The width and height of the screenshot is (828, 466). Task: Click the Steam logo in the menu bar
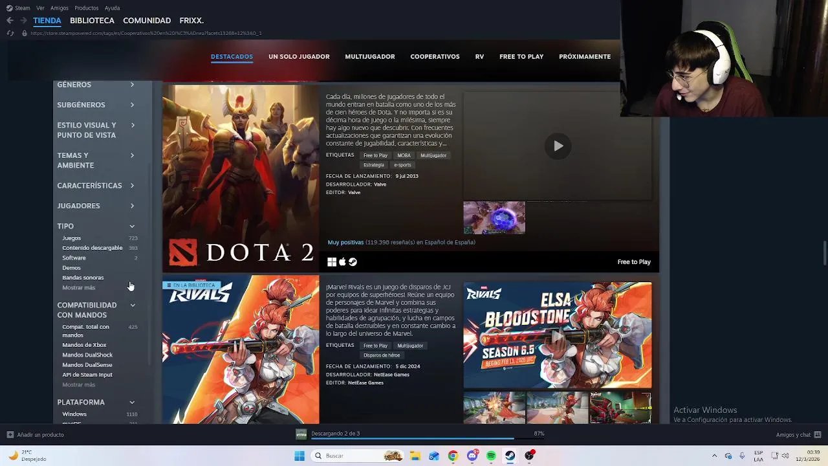pos(9,8)
